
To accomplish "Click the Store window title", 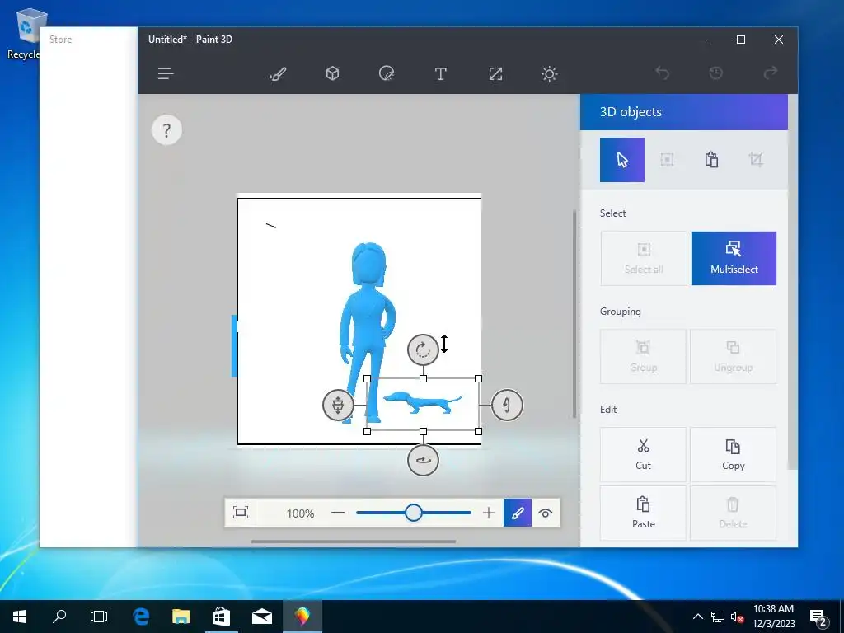I will point(60,40).
